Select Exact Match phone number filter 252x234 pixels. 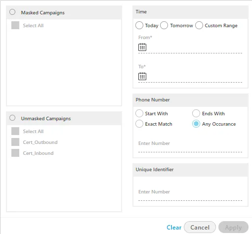coord(139,124)
